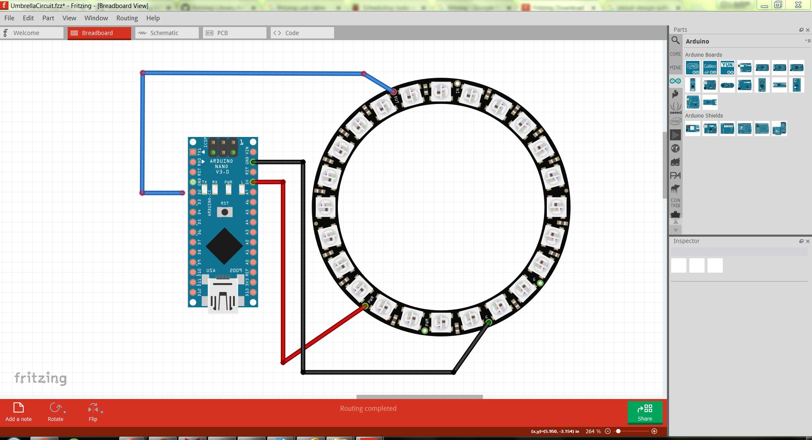Viewport: 812px width, 440px height.
Task: Click the Rotate button
Action: pyautogui.click(x=55, y=407)
